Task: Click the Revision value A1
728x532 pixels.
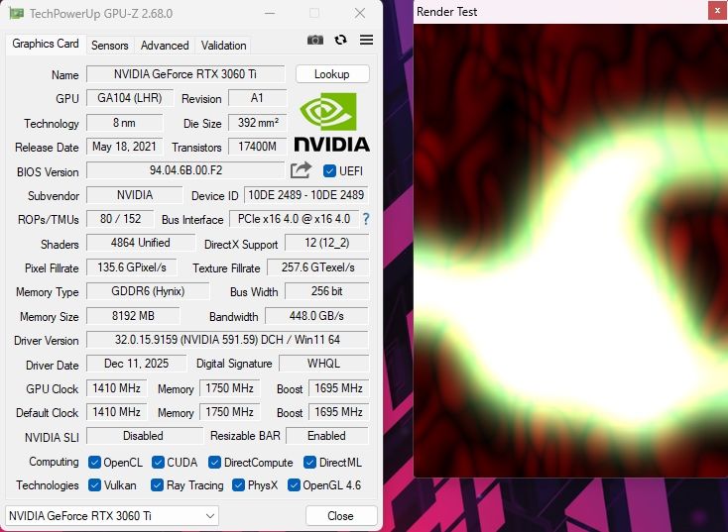Action: pyautogui.click(x=257, y=98)
